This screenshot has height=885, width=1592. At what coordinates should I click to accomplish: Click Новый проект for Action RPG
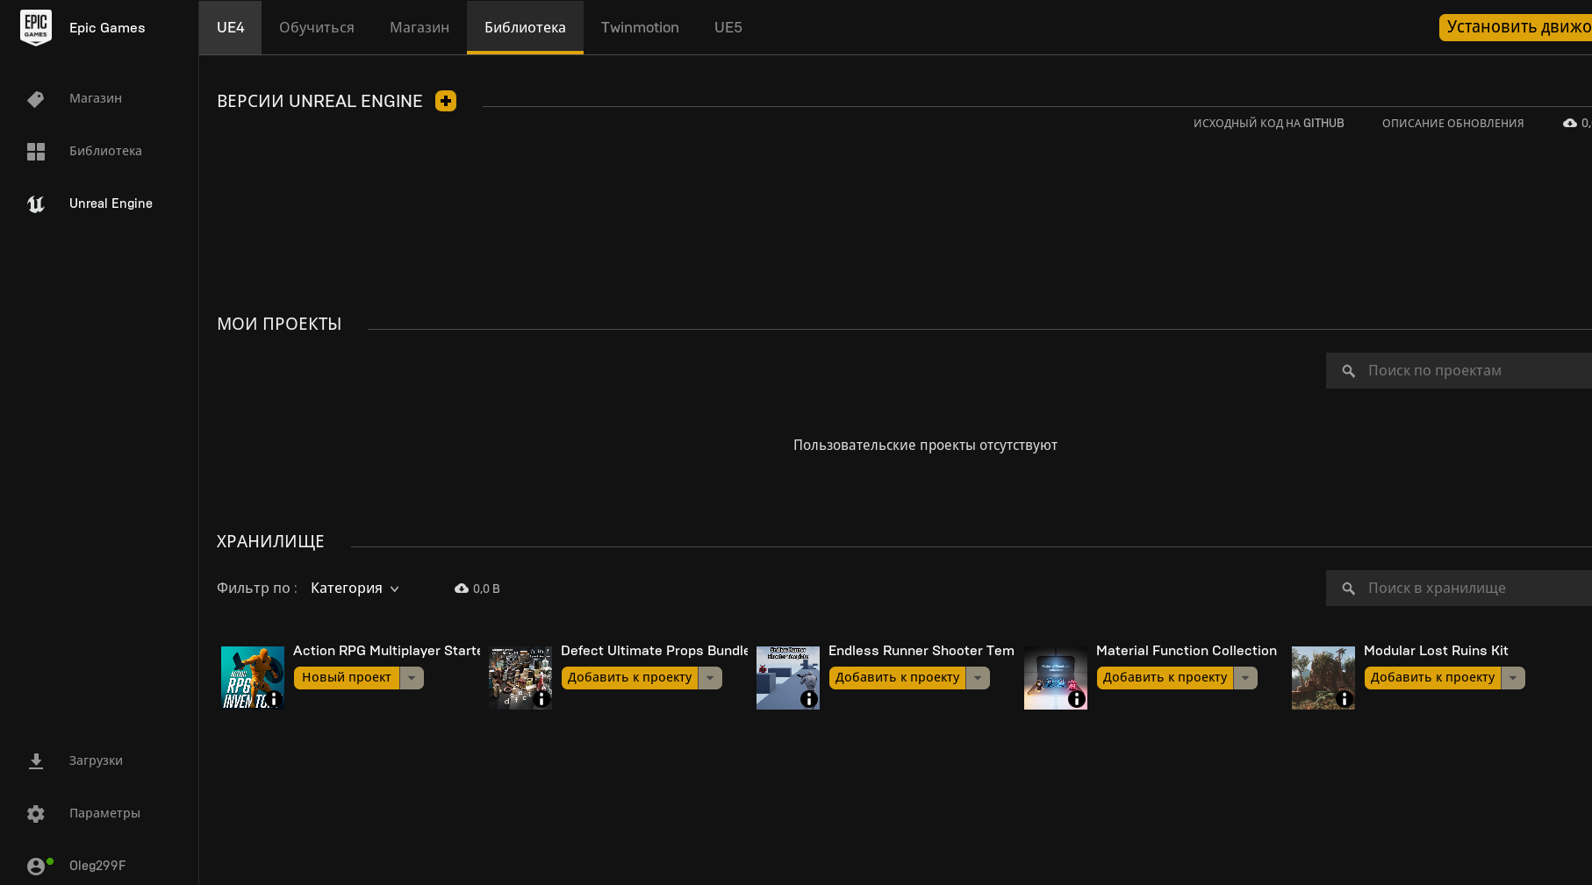(347, 678)
